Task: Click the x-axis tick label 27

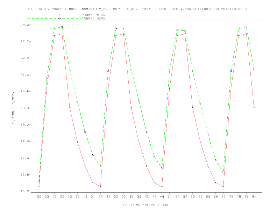Action: click(x=108, y=197)
